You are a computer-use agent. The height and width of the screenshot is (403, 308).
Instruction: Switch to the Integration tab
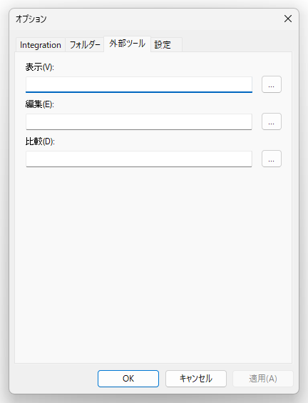point(41,45)
